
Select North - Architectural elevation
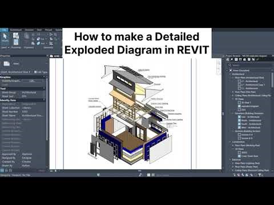point(251,120)
